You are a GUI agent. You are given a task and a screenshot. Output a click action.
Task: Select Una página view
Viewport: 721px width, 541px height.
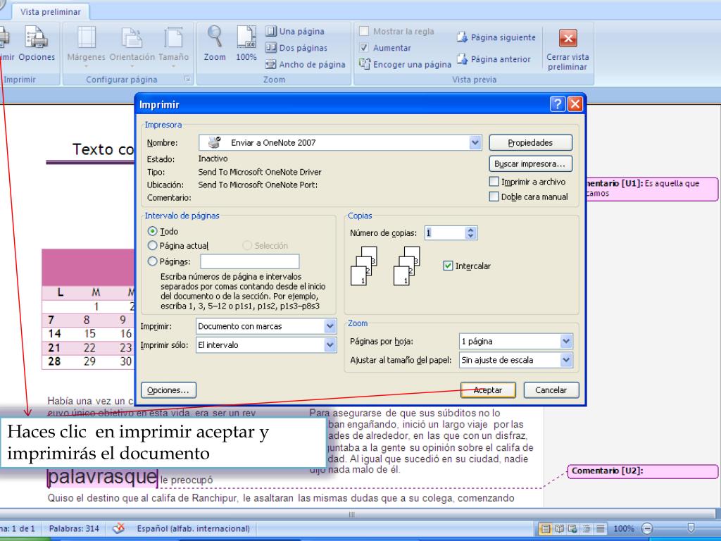pyautogui.click(x=295, y=31)
